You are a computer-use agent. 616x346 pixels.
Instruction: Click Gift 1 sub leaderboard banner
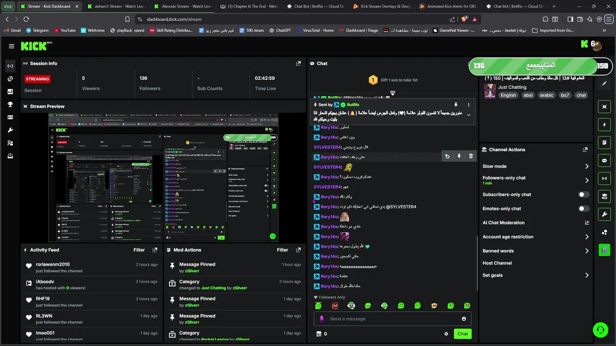coord(393,80)
